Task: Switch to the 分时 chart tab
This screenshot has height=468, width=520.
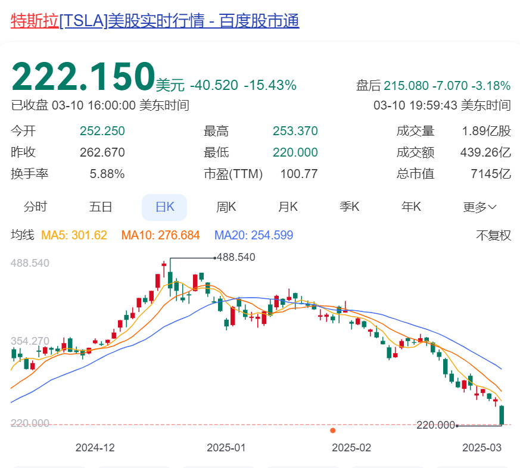Action: [x=36, y=207]
